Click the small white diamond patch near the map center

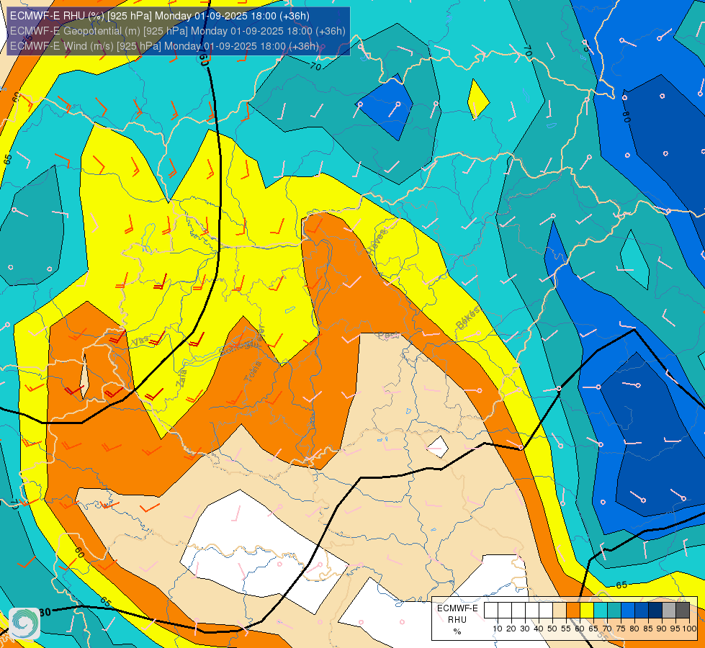point(438,447)
